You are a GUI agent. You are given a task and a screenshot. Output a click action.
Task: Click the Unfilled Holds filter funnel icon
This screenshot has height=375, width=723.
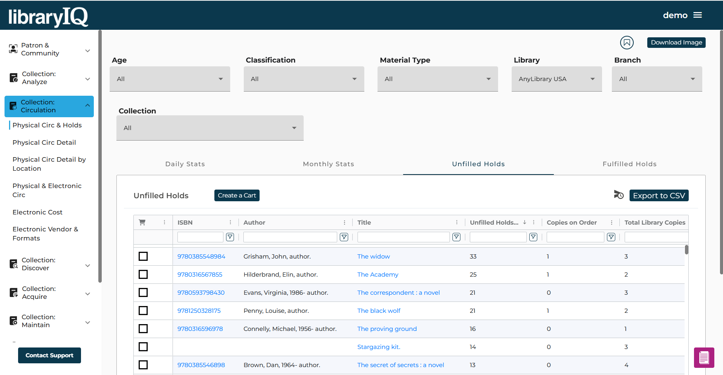533,237
